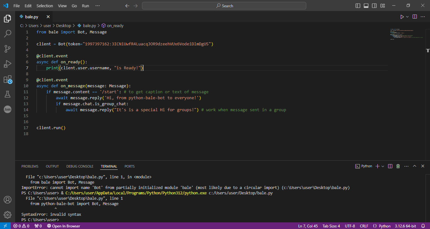
Task: Switch to the PORTS panel tab
Action: 129,166
